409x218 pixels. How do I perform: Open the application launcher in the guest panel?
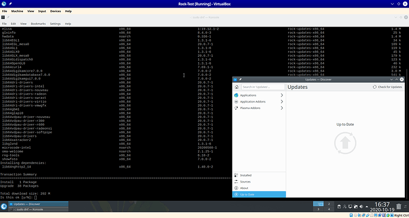[x=4, y=207]
